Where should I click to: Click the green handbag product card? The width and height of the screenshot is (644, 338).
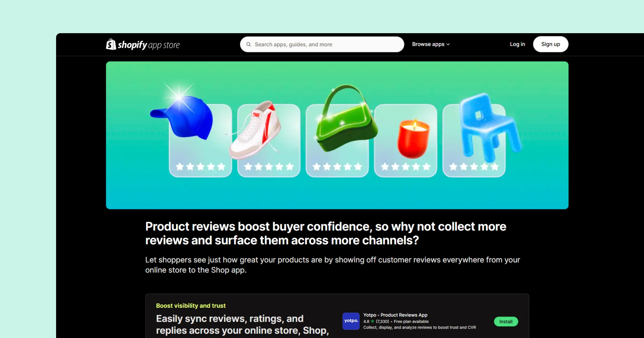click(x=337, y=140)
